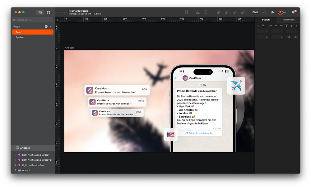Click the align top icon
The width and height of the screenshot is (311, 188).
pyautogui.click(x=286, y=26)
